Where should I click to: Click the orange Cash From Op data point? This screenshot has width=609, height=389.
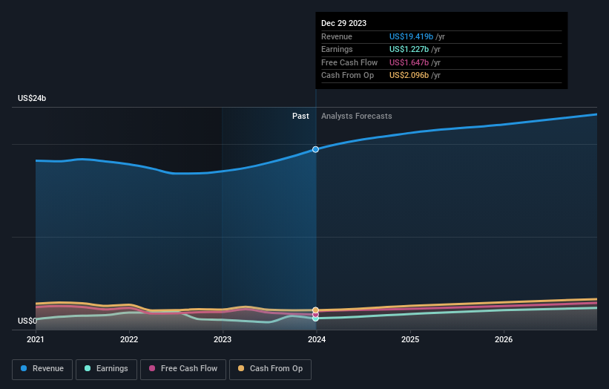coord(316,310)
